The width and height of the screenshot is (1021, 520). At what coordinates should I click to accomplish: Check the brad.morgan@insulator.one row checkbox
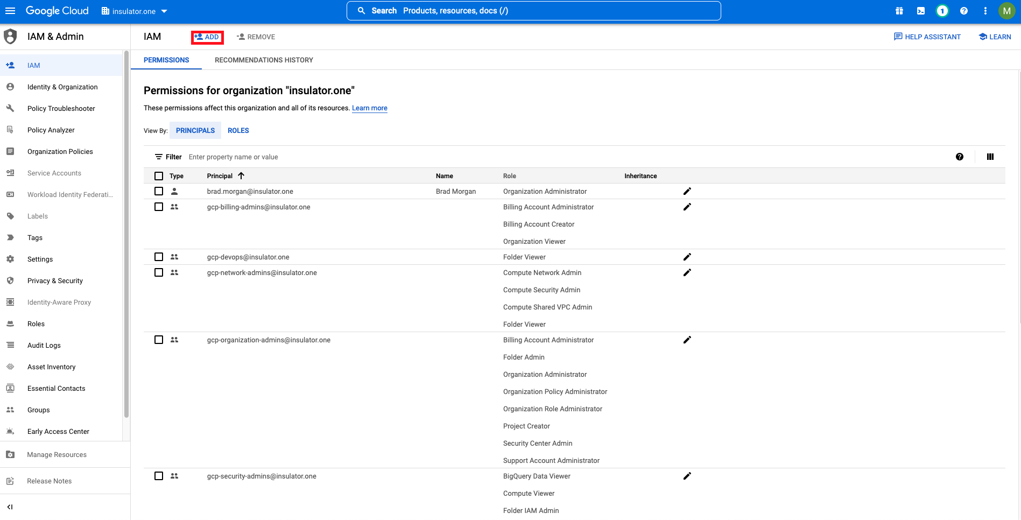pyautogui.click(x=159, y=191)
